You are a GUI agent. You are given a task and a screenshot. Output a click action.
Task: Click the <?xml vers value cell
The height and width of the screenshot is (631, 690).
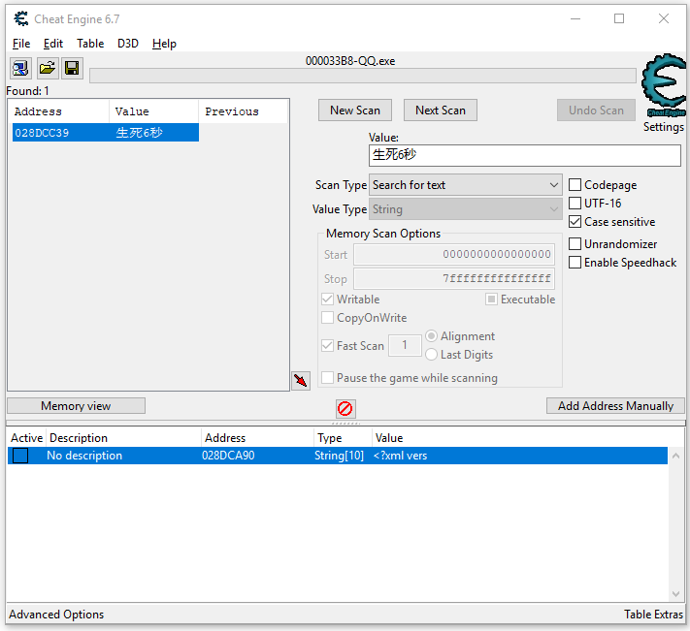400,456
